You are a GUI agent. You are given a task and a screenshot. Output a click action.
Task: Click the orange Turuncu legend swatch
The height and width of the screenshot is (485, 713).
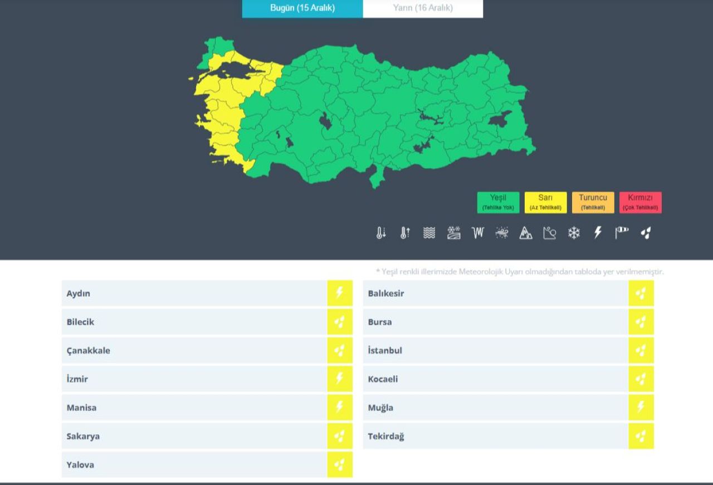(x=593, y=203)
